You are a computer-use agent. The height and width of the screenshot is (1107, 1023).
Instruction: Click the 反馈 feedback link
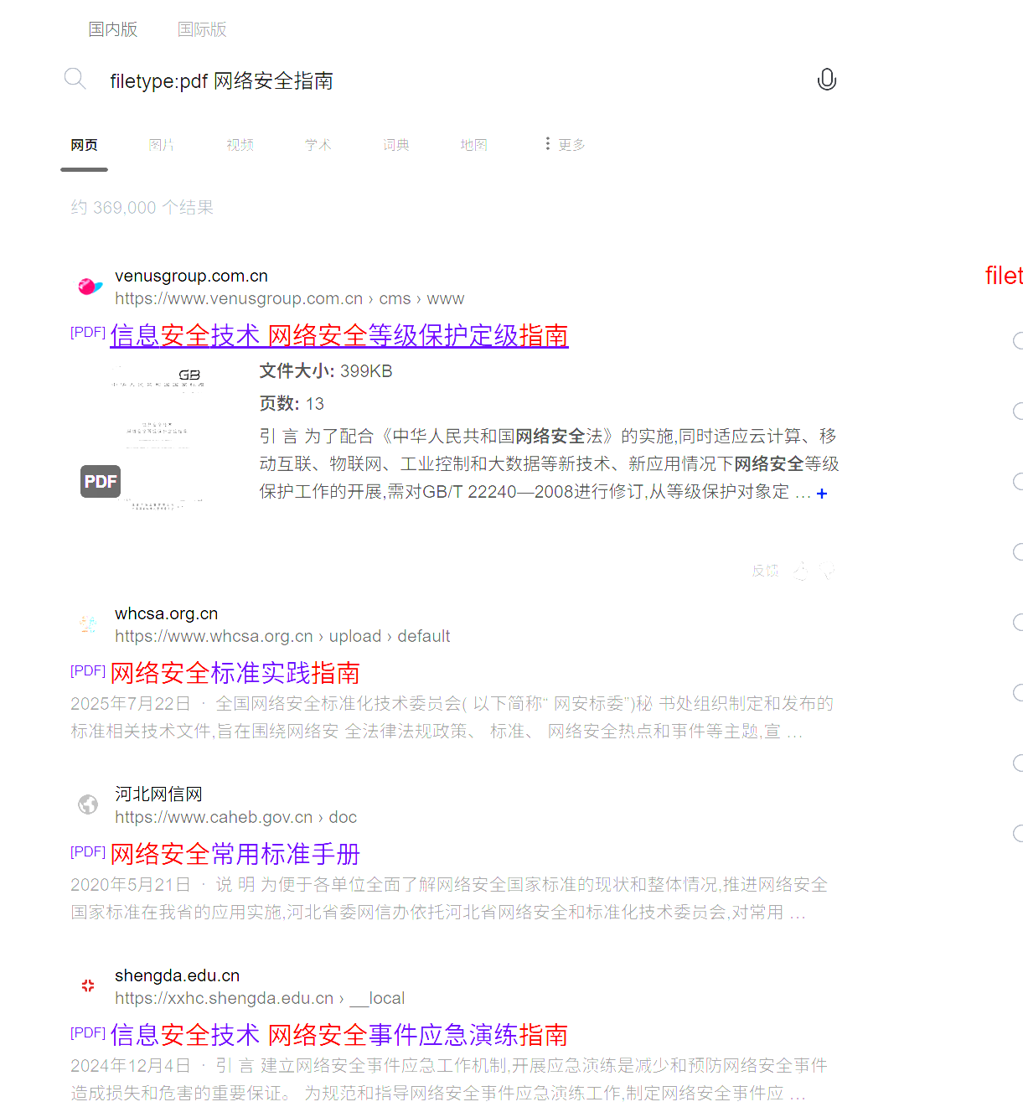point(765,570)
